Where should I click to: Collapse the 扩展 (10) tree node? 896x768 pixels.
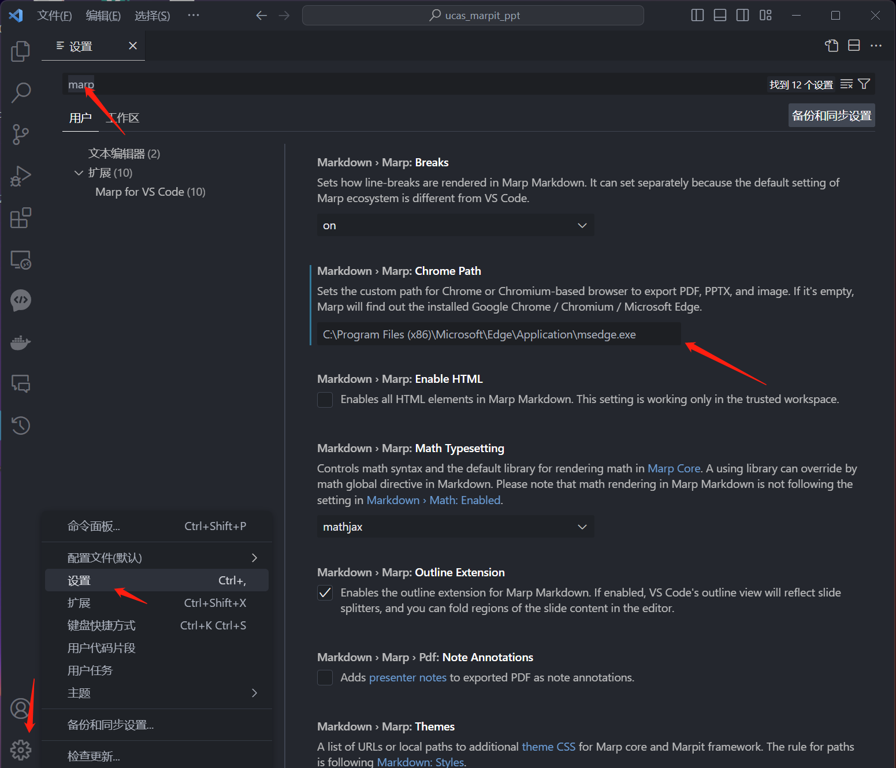(79, 173)
